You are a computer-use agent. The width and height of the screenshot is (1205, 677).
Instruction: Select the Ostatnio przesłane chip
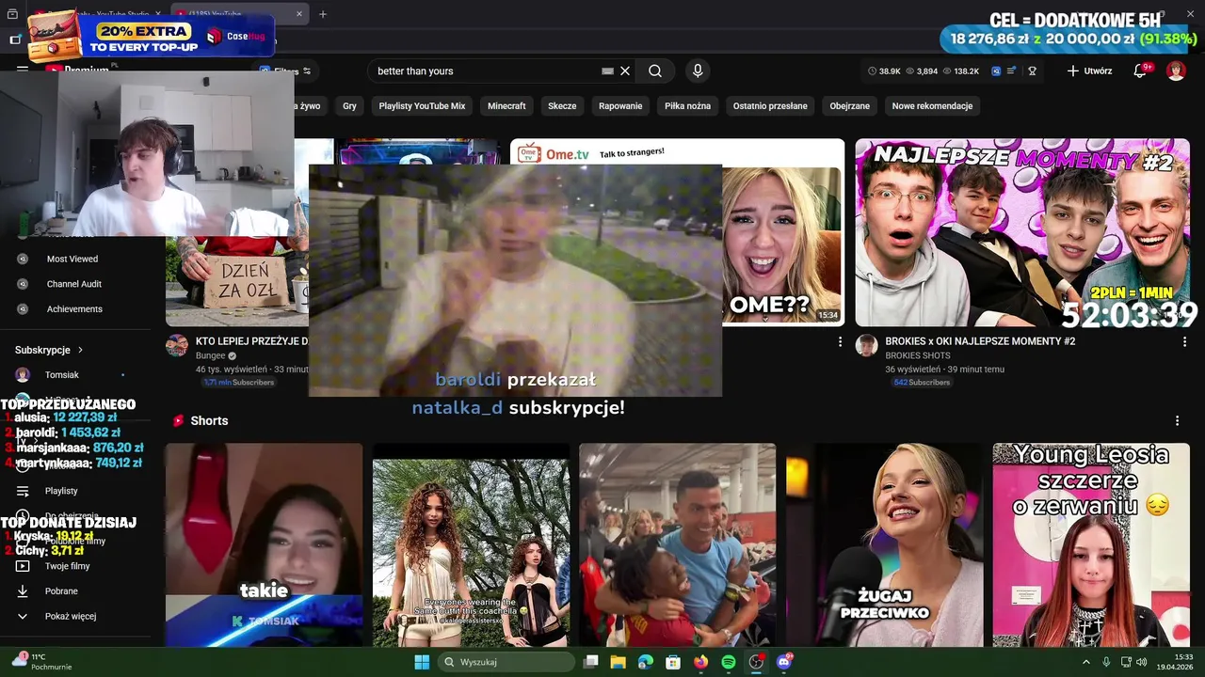(770, 106)
